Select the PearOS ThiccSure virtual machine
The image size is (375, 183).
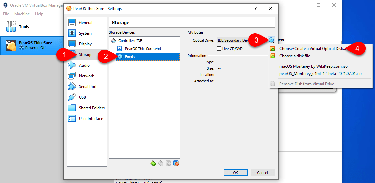[x=32, y=45]
